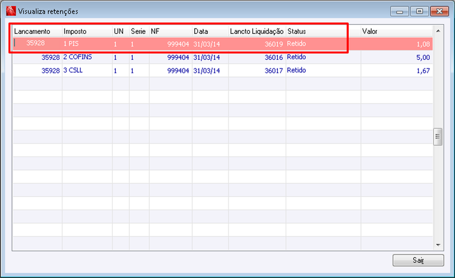
Task: Select the 3 CSLL row
Action: point(223,70)
